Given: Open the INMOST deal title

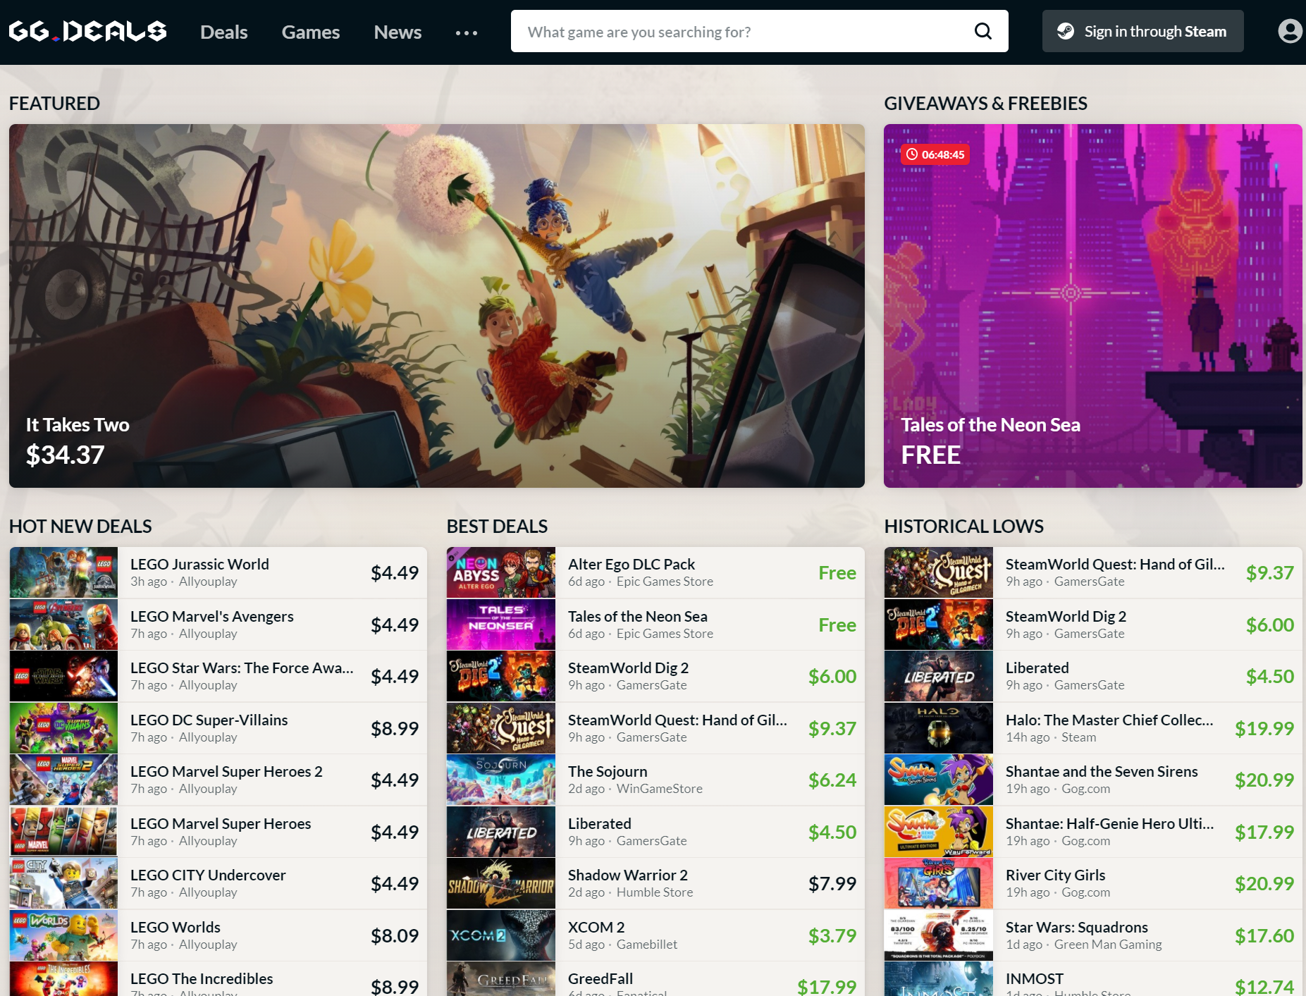Looking at the screenshot, I should tap(1034, 978).
